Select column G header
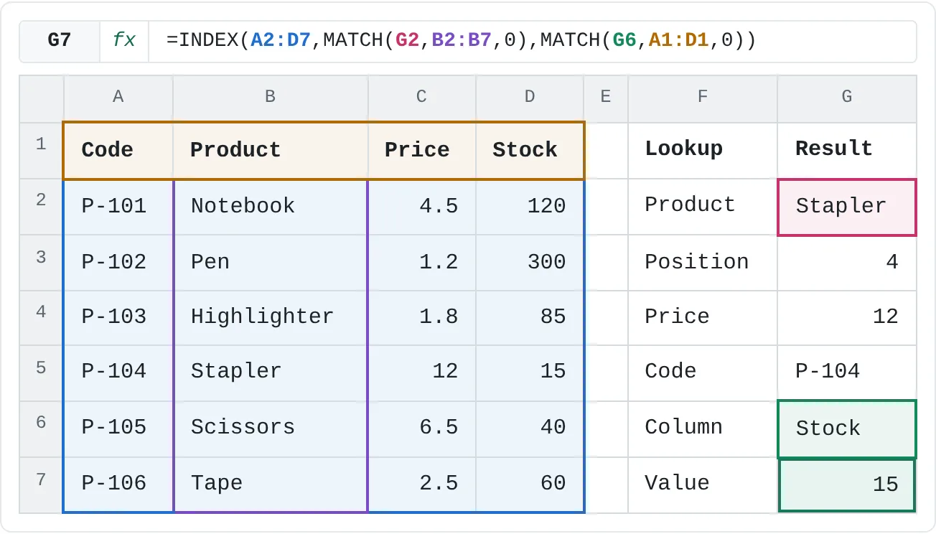Screen dimensions: 936x534 (x=847, y=97)
